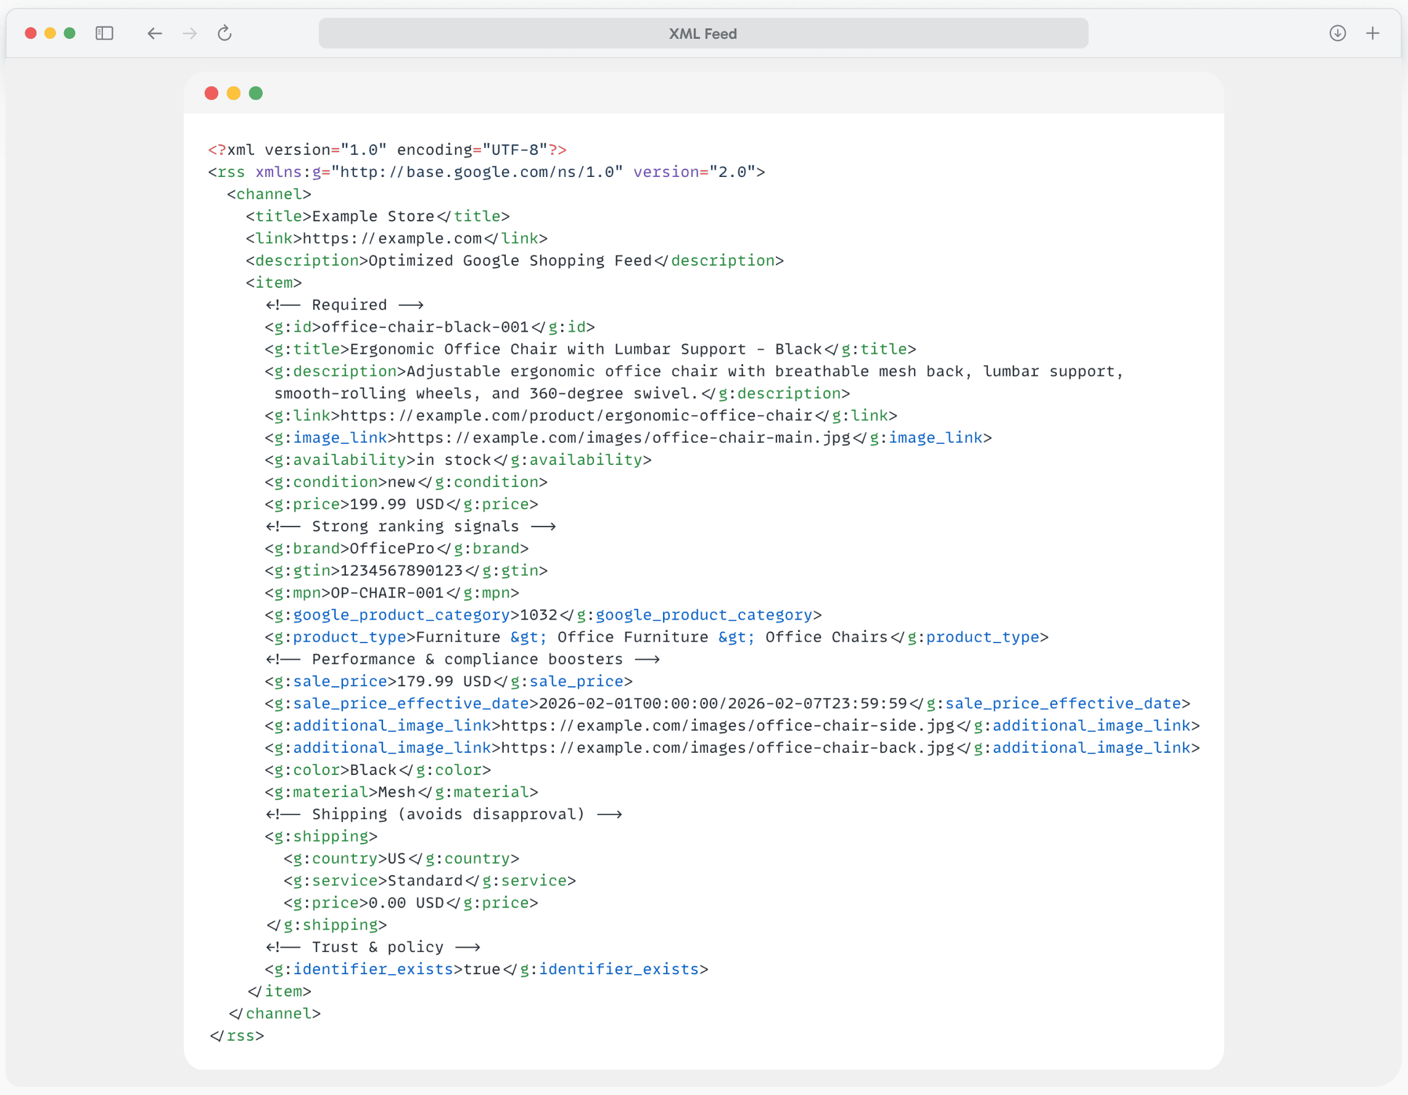This screenshot has height=1095, width=1408.
Task: Click the g:sale_price element
Action: click(327, 681)
